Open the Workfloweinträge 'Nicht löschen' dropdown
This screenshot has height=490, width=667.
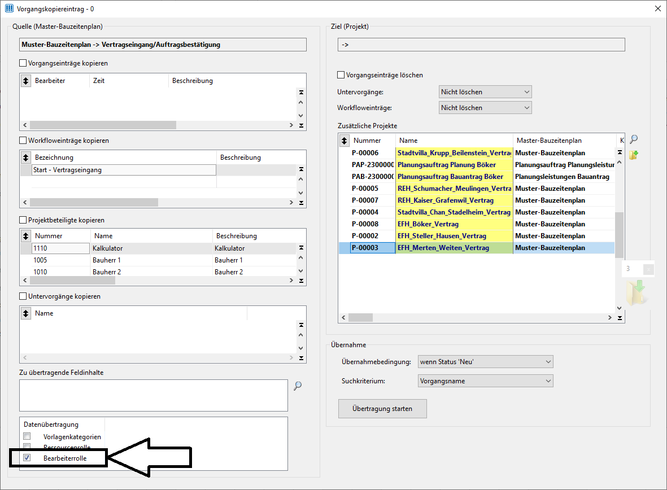pos(485,108)
